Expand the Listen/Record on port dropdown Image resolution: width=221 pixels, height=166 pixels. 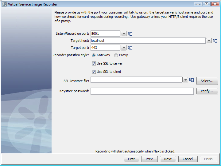(x=124, y=34)
